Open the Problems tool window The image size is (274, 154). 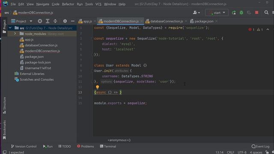pyautogui.click(x=86, y=146)
